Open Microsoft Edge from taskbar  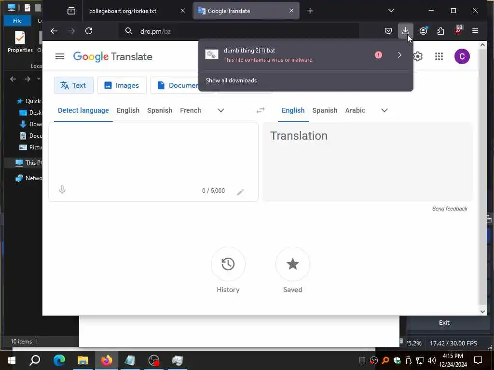click(59, 360)
